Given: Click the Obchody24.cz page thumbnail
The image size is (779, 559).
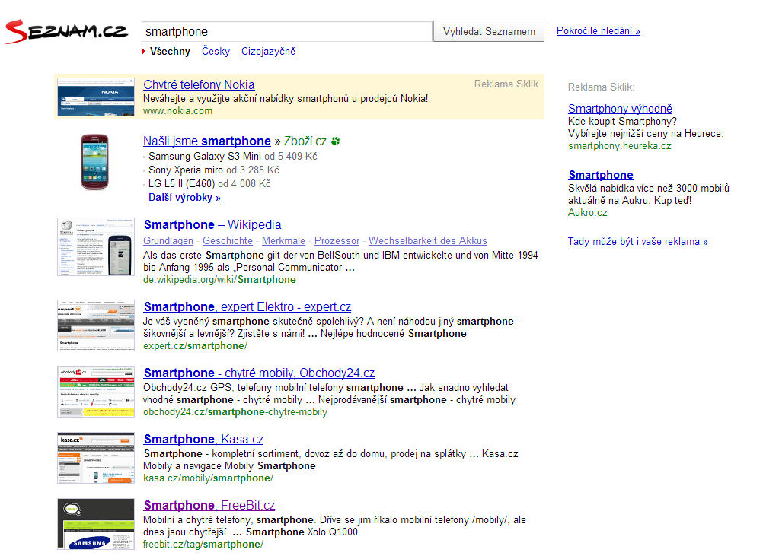Looking at the screenshot, I should point(96,392).
